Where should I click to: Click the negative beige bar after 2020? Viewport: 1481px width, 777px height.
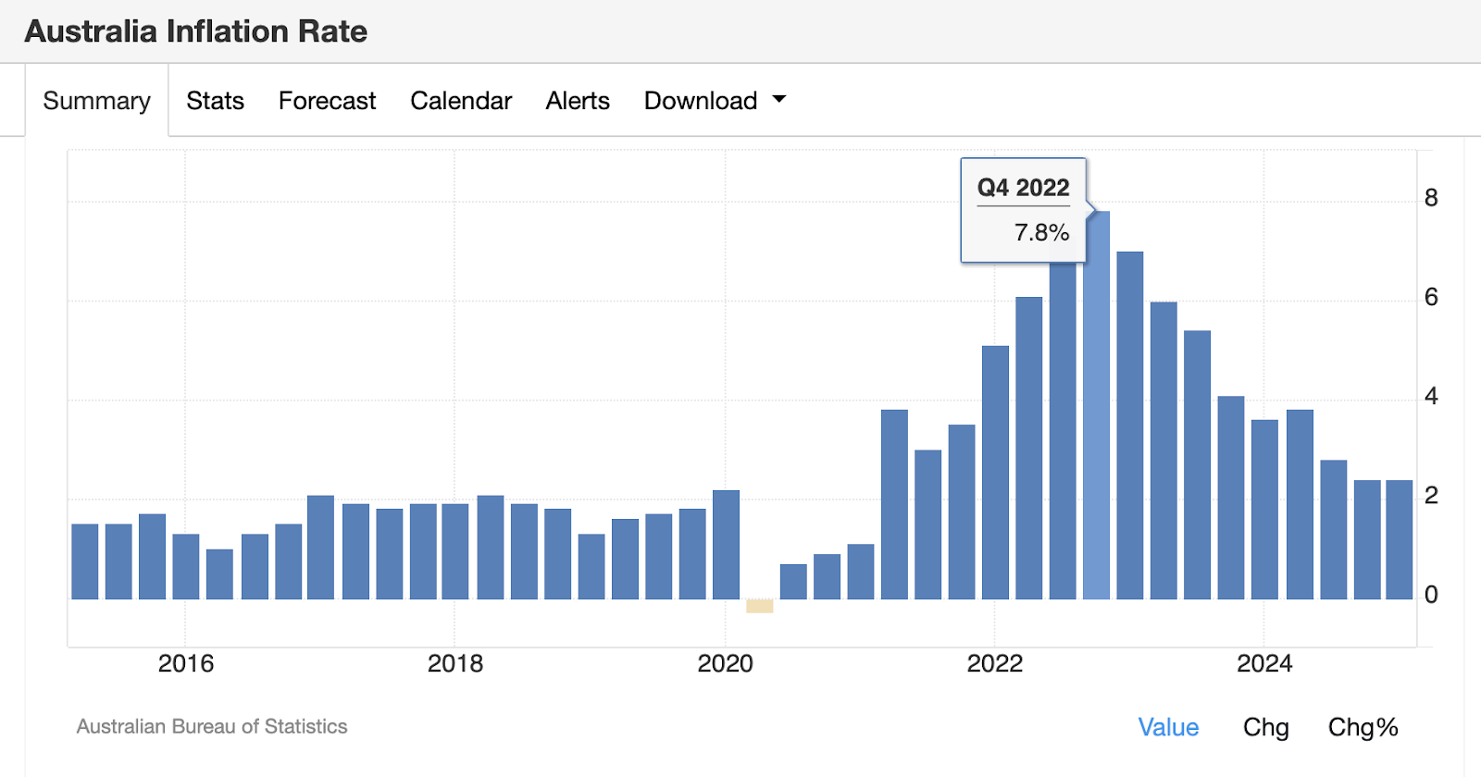(x=759, y=606)
